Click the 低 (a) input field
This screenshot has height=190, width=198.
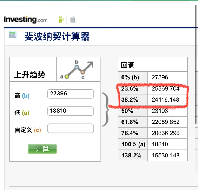[70, 111]
